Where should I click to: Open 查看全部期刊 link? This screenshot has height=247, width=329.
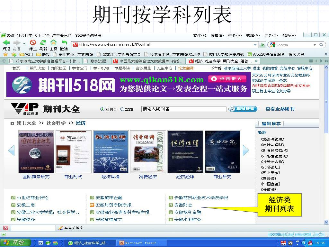point(280,109)
